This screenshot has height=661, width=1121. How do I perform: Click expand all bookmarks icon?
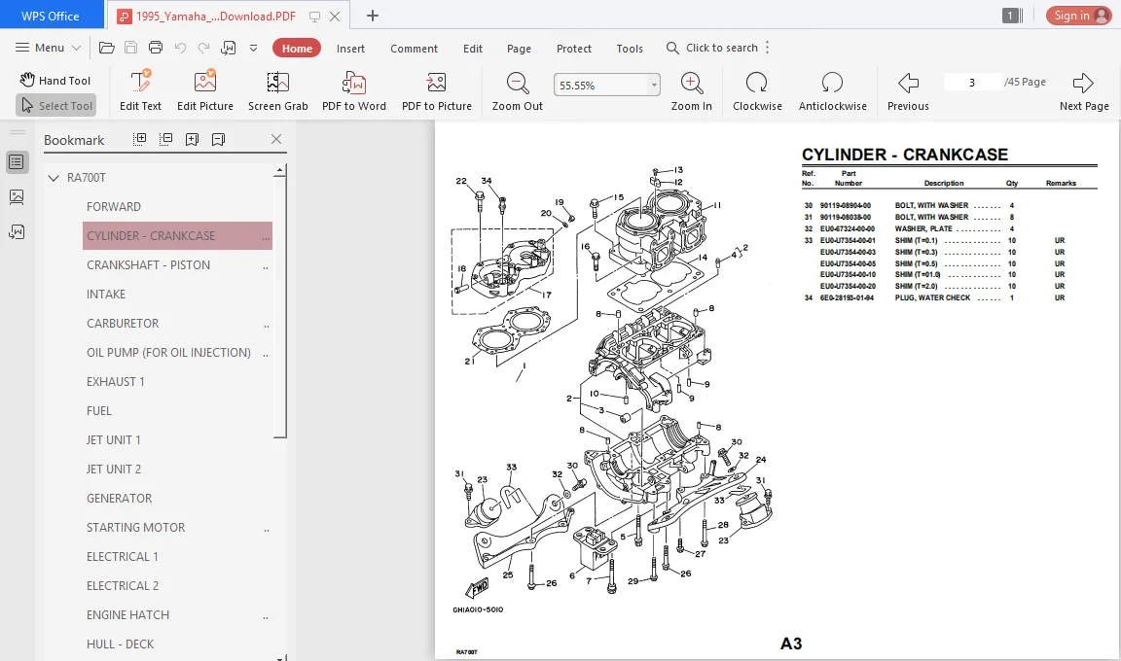click(x=140, y=139)
